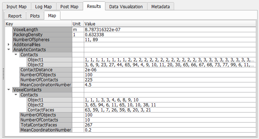This screenshot has width=259, height=139.
Task: Select the PackingDensity row
Action: (42, 34)
